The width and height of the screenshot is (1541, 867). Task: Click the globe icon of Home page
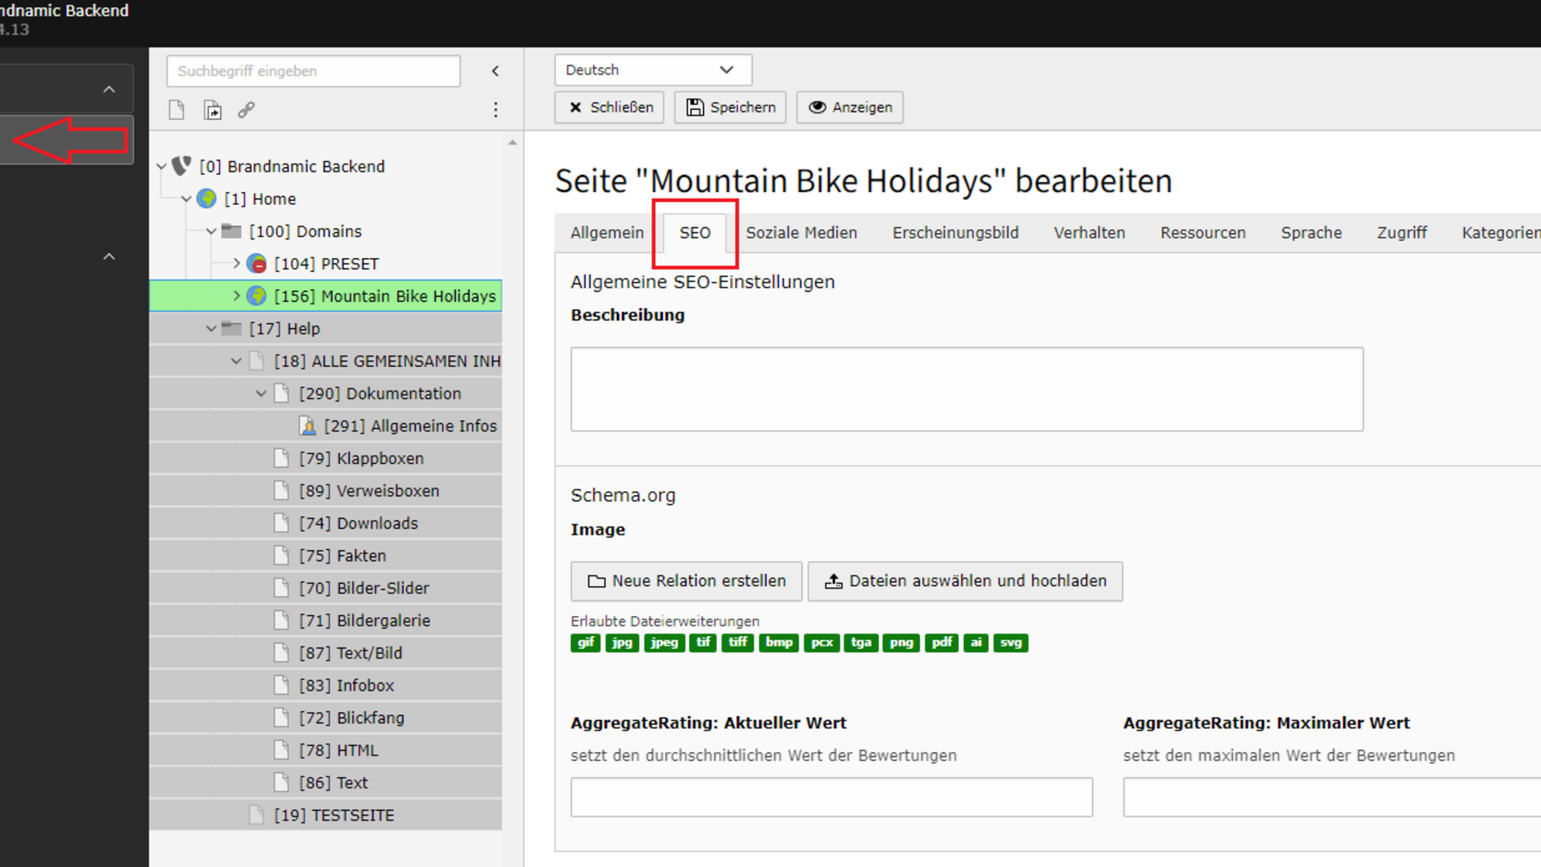coord(206,198)
